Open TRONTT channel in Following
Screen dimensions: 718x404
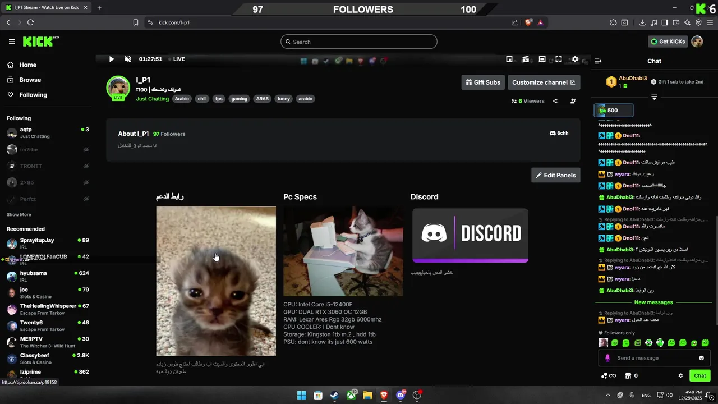[x=47, y=166]
